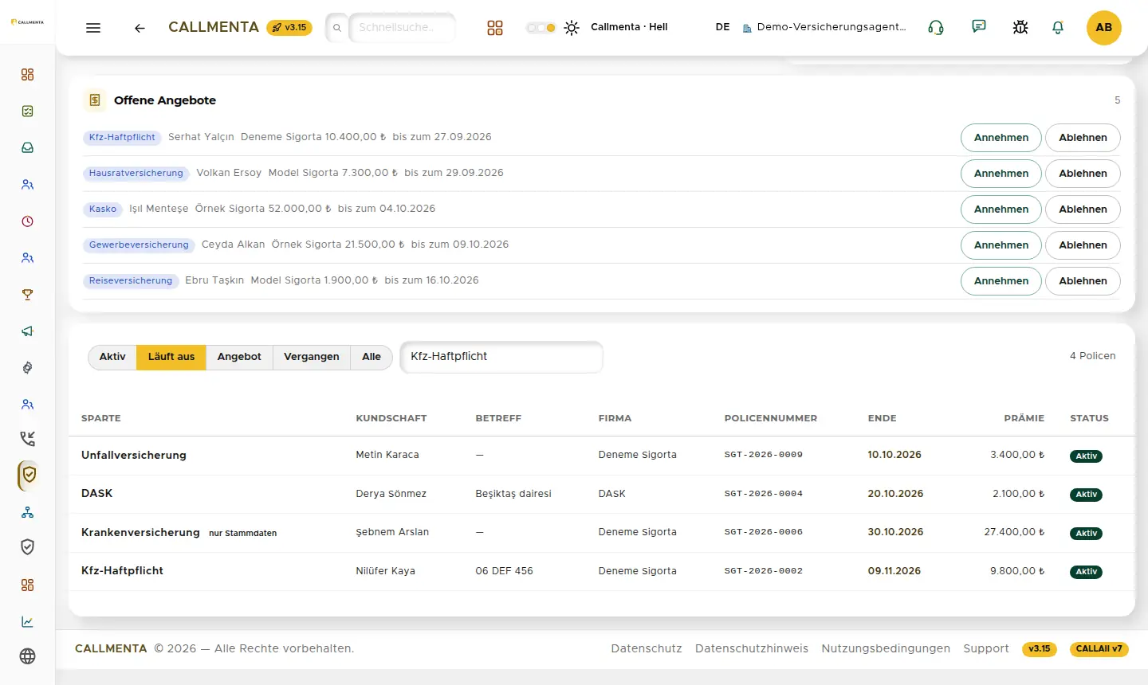Open the AB user avatar menu

1104,28
